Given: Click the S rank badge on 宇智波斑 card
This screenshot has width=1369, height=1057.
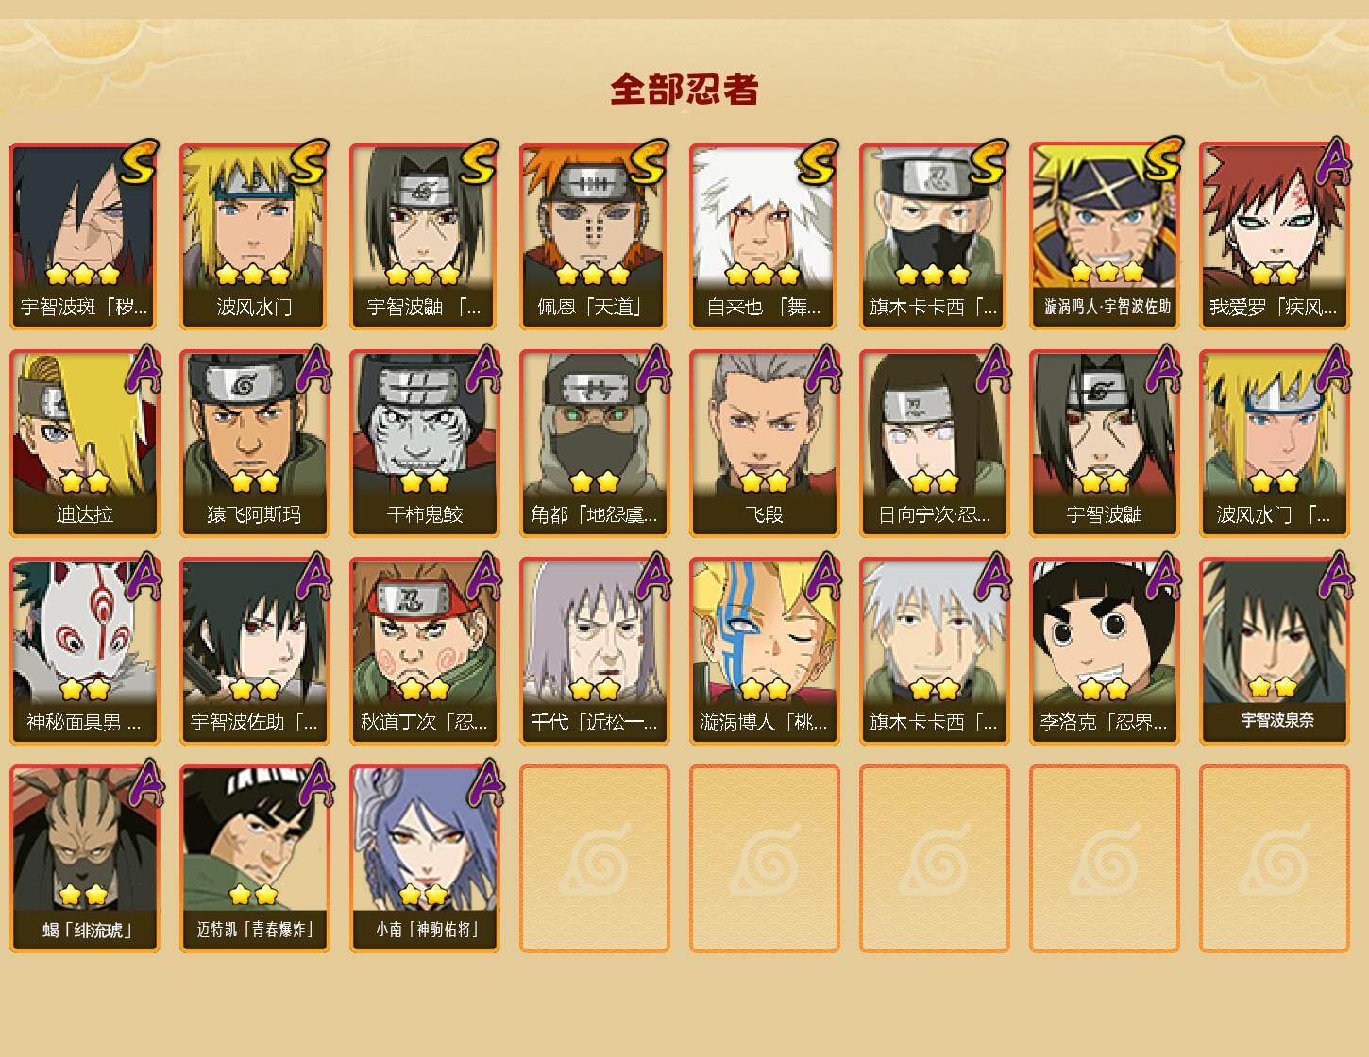Looking at the screenshot, I should click(138, 161).
